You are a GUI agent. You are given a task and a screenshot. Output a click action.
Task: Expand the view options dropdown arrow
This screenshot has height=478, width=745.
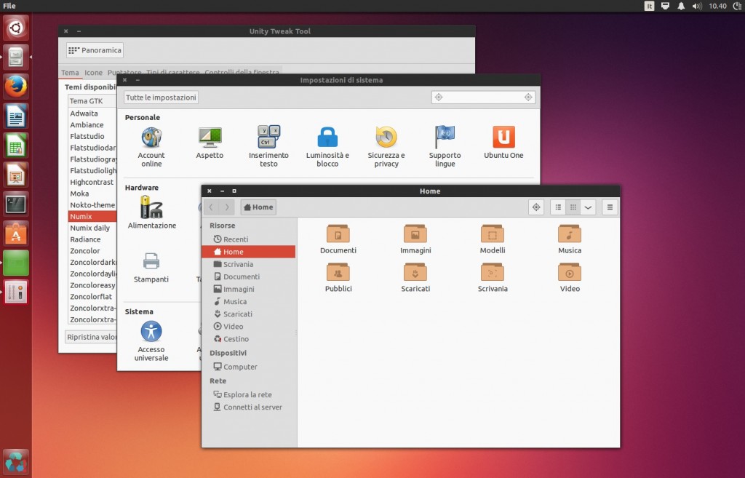click(x=588, y=207)
